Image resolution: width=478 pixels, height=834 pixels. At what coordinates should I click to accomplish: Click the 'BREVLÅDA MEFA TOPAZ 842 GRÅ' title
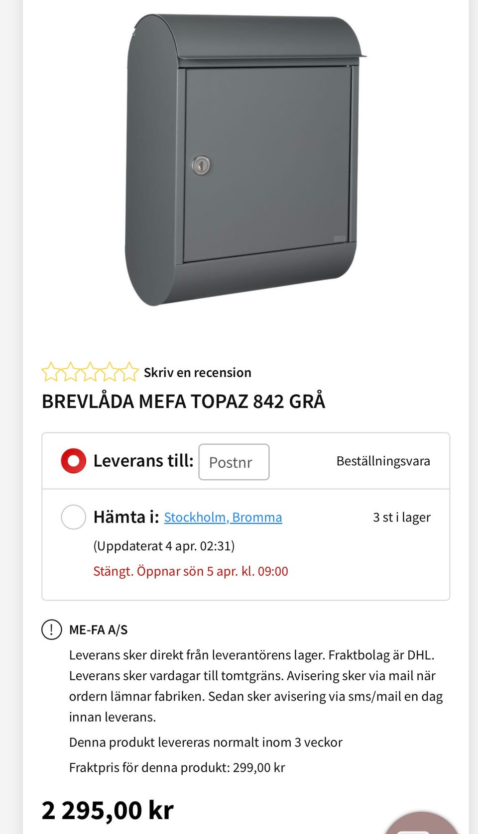click(x=183, y=402)
